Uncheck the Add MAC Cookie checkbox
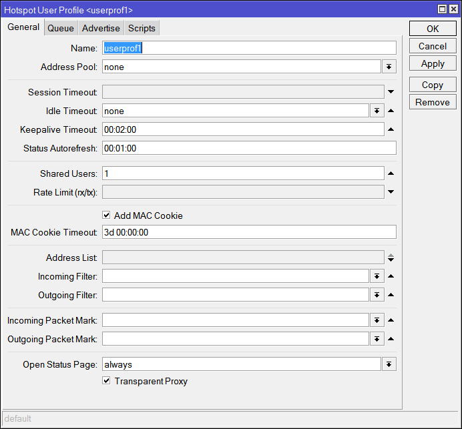The image size is (462, 429). point(106,216)
